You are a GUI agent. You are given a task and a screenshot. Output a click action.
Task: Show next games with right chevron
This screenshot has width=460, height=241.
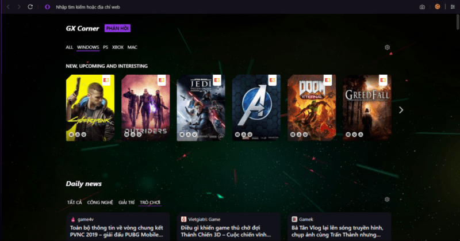(401, 110)
